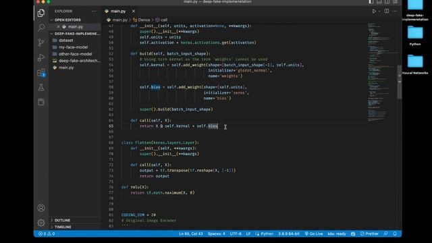Viewport: 432px width, 243px height.
Task: Run the Python file with play button
Action: tap(374, 11)
